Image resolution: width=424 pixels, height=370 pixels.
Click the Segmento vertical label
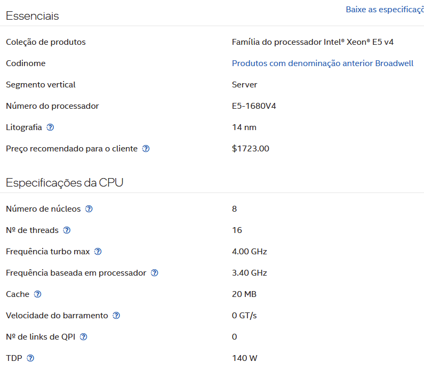pos(41,85)
